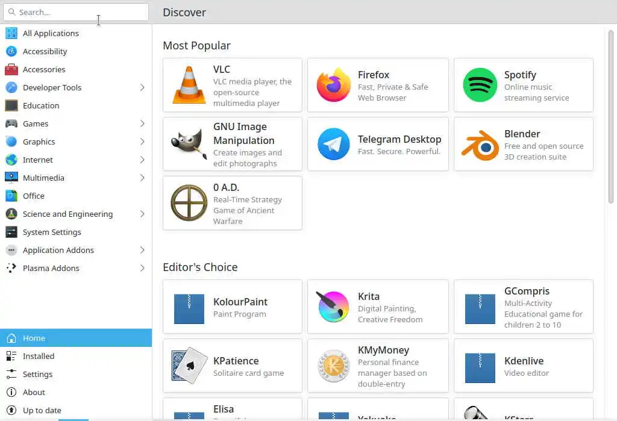This screenshot has width=617, height=421.
Task: Click the Education blackboard icon
Action: pos(11,105)
